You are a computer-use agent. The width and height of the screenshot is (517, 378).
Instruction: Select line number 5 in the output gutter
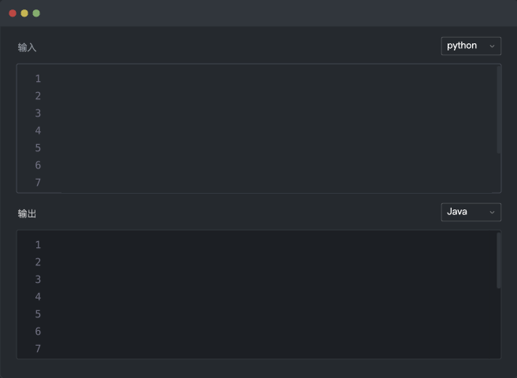38,314
